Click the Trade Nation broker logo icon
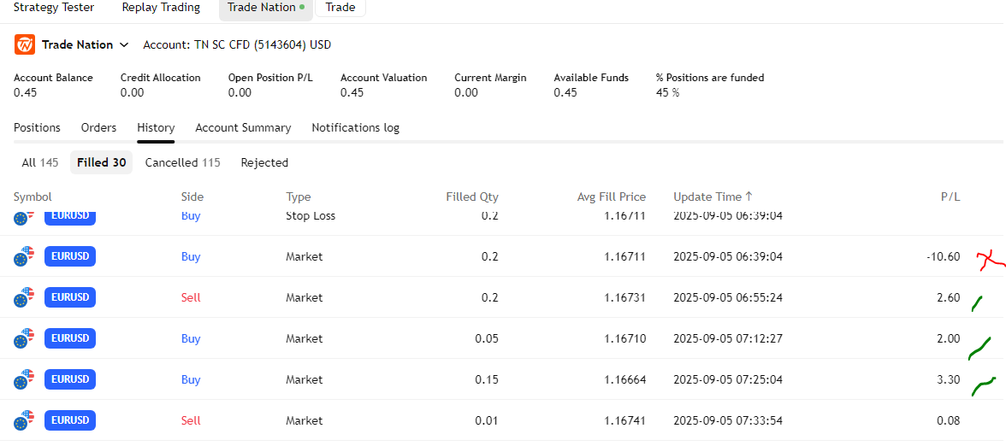1006x446 pixels. coord(25,44)
